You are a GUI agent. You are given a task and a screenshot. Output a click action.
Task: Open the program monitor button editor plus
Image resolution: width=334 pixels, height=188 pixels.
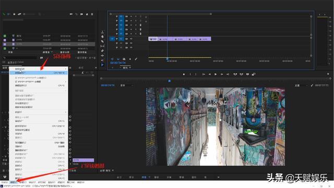[x=328, y=74]
